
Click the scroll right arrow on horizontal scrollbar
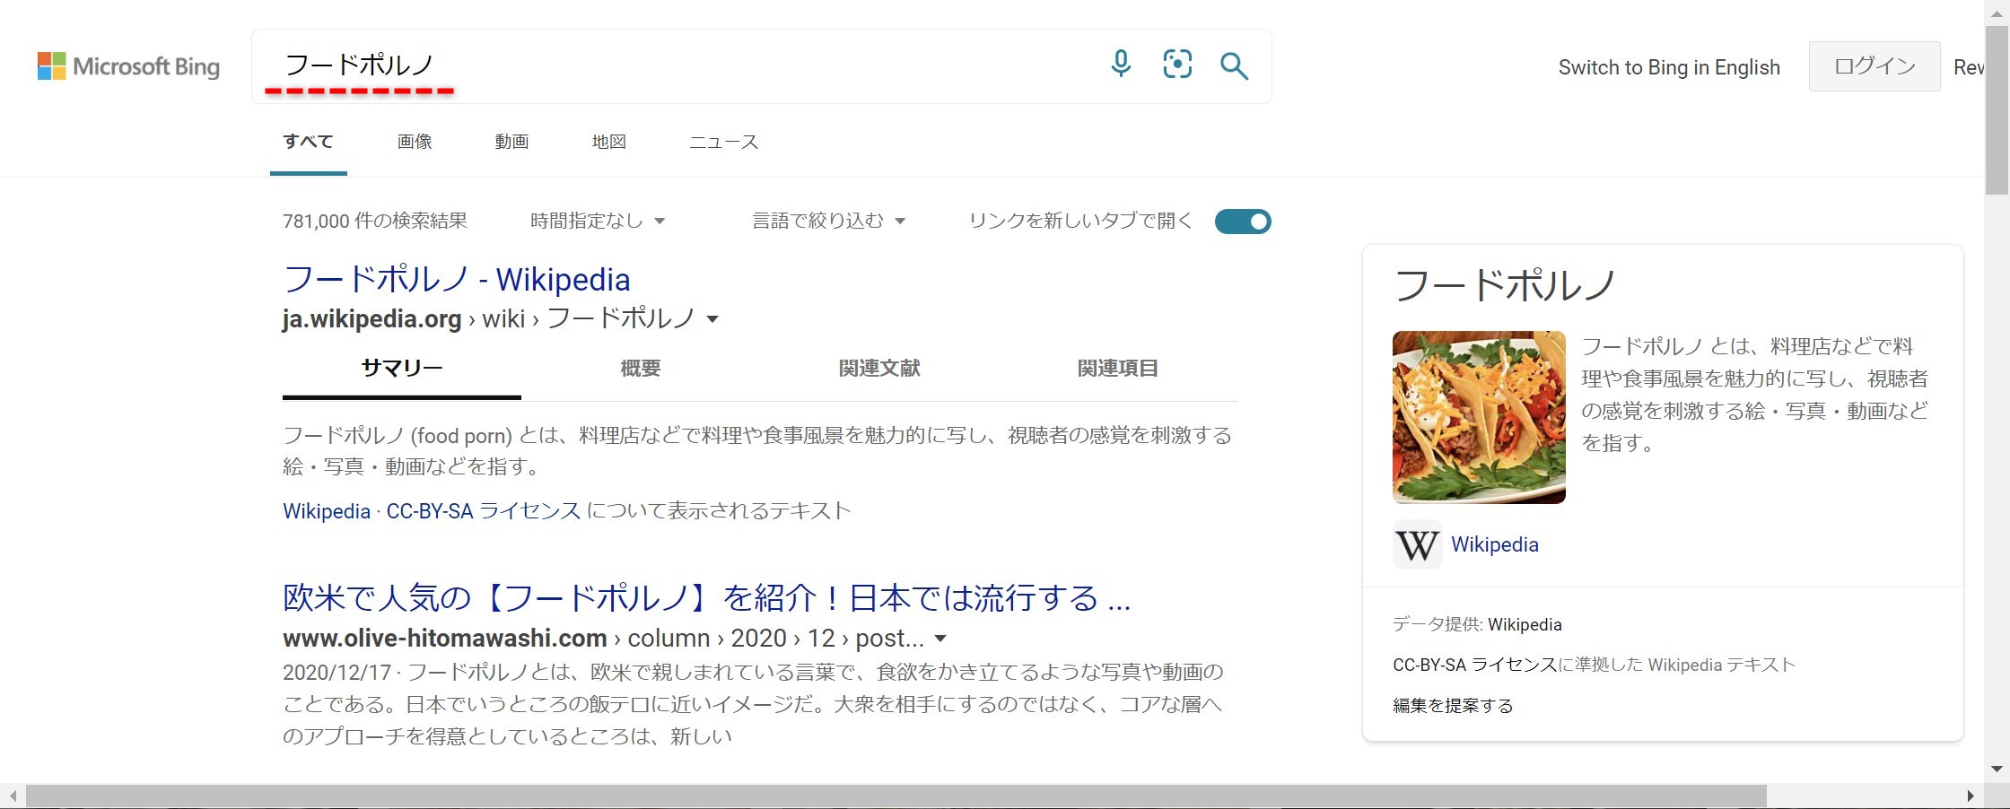coord(1970,796)
